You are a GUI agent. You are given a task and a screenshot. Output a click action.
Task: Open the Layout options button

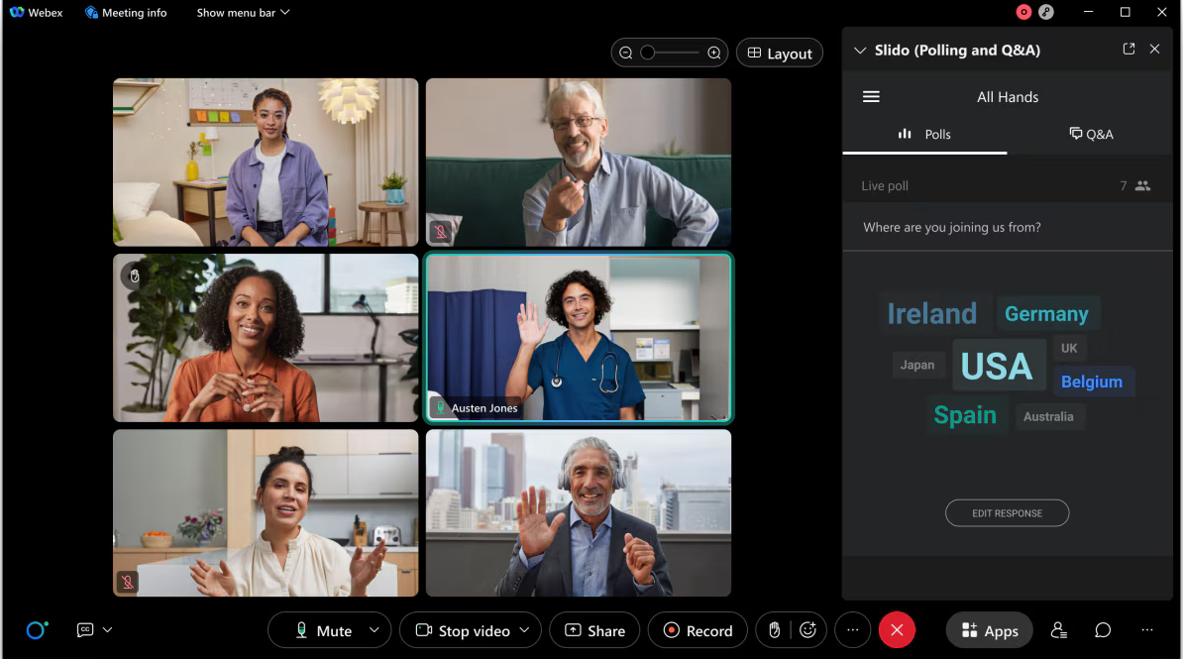[x=780, y=54]
